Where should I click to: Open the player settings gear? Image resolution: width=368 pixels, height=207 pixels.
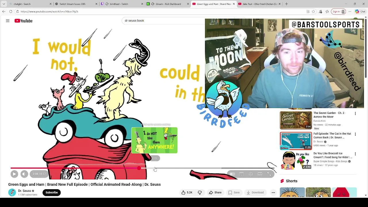tap(251, 174)
